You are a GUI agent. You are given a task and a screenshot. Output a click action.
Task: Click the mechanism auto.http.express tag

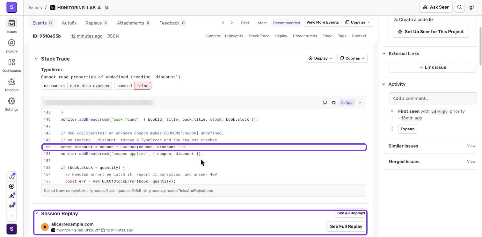point(77,86)
